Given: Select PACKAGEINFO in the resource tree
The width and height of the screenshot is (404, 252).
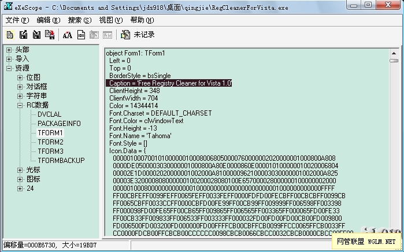Looking at the screenshot, I should pos(59,124).
